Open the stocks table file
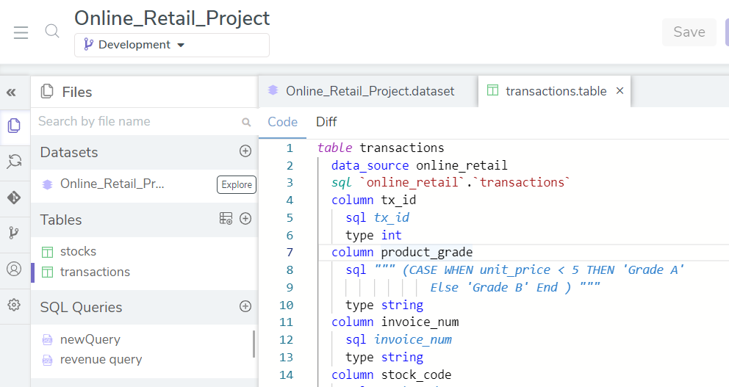Viewport: 729px width, 387px height. coord(78,251)
